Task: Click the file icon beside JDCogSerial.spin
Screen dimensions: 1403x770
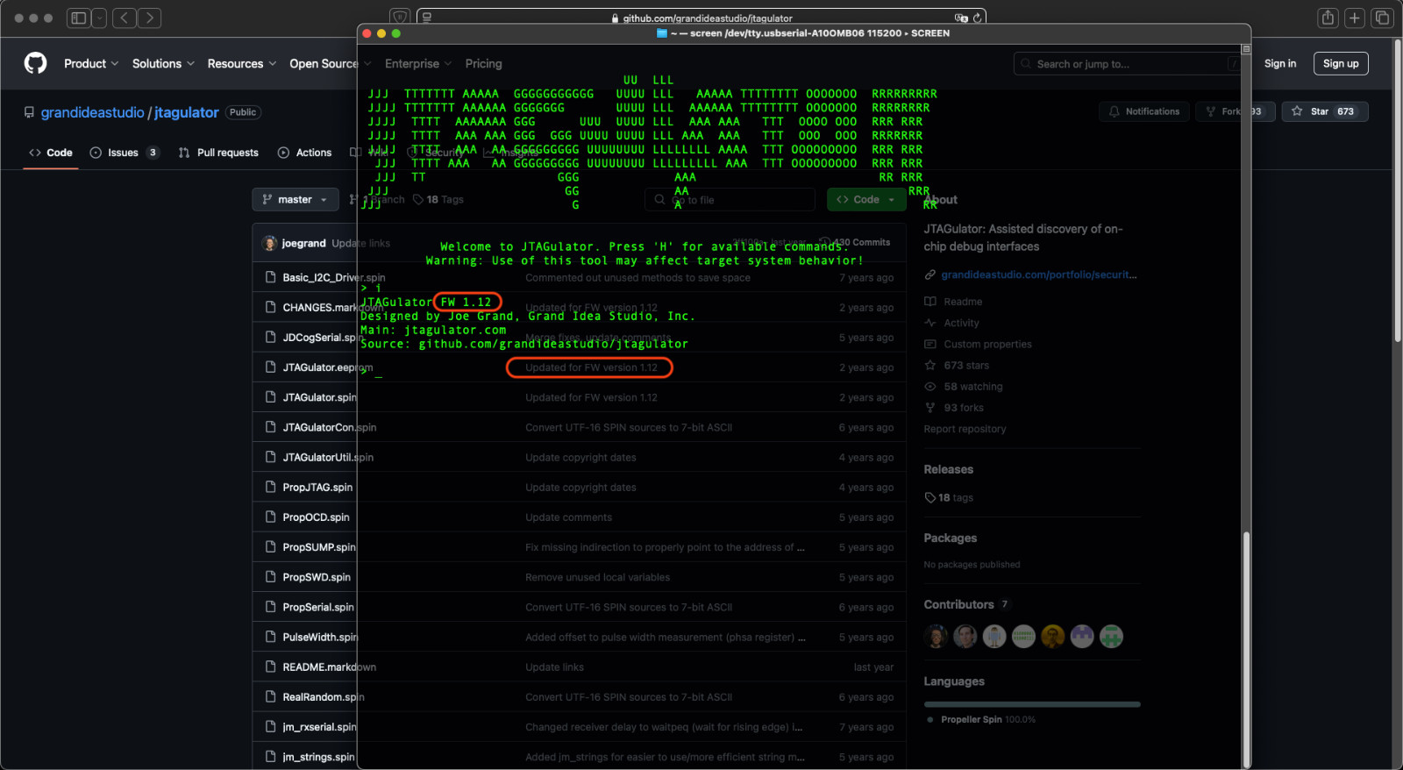Action: (x=271, y=337)
